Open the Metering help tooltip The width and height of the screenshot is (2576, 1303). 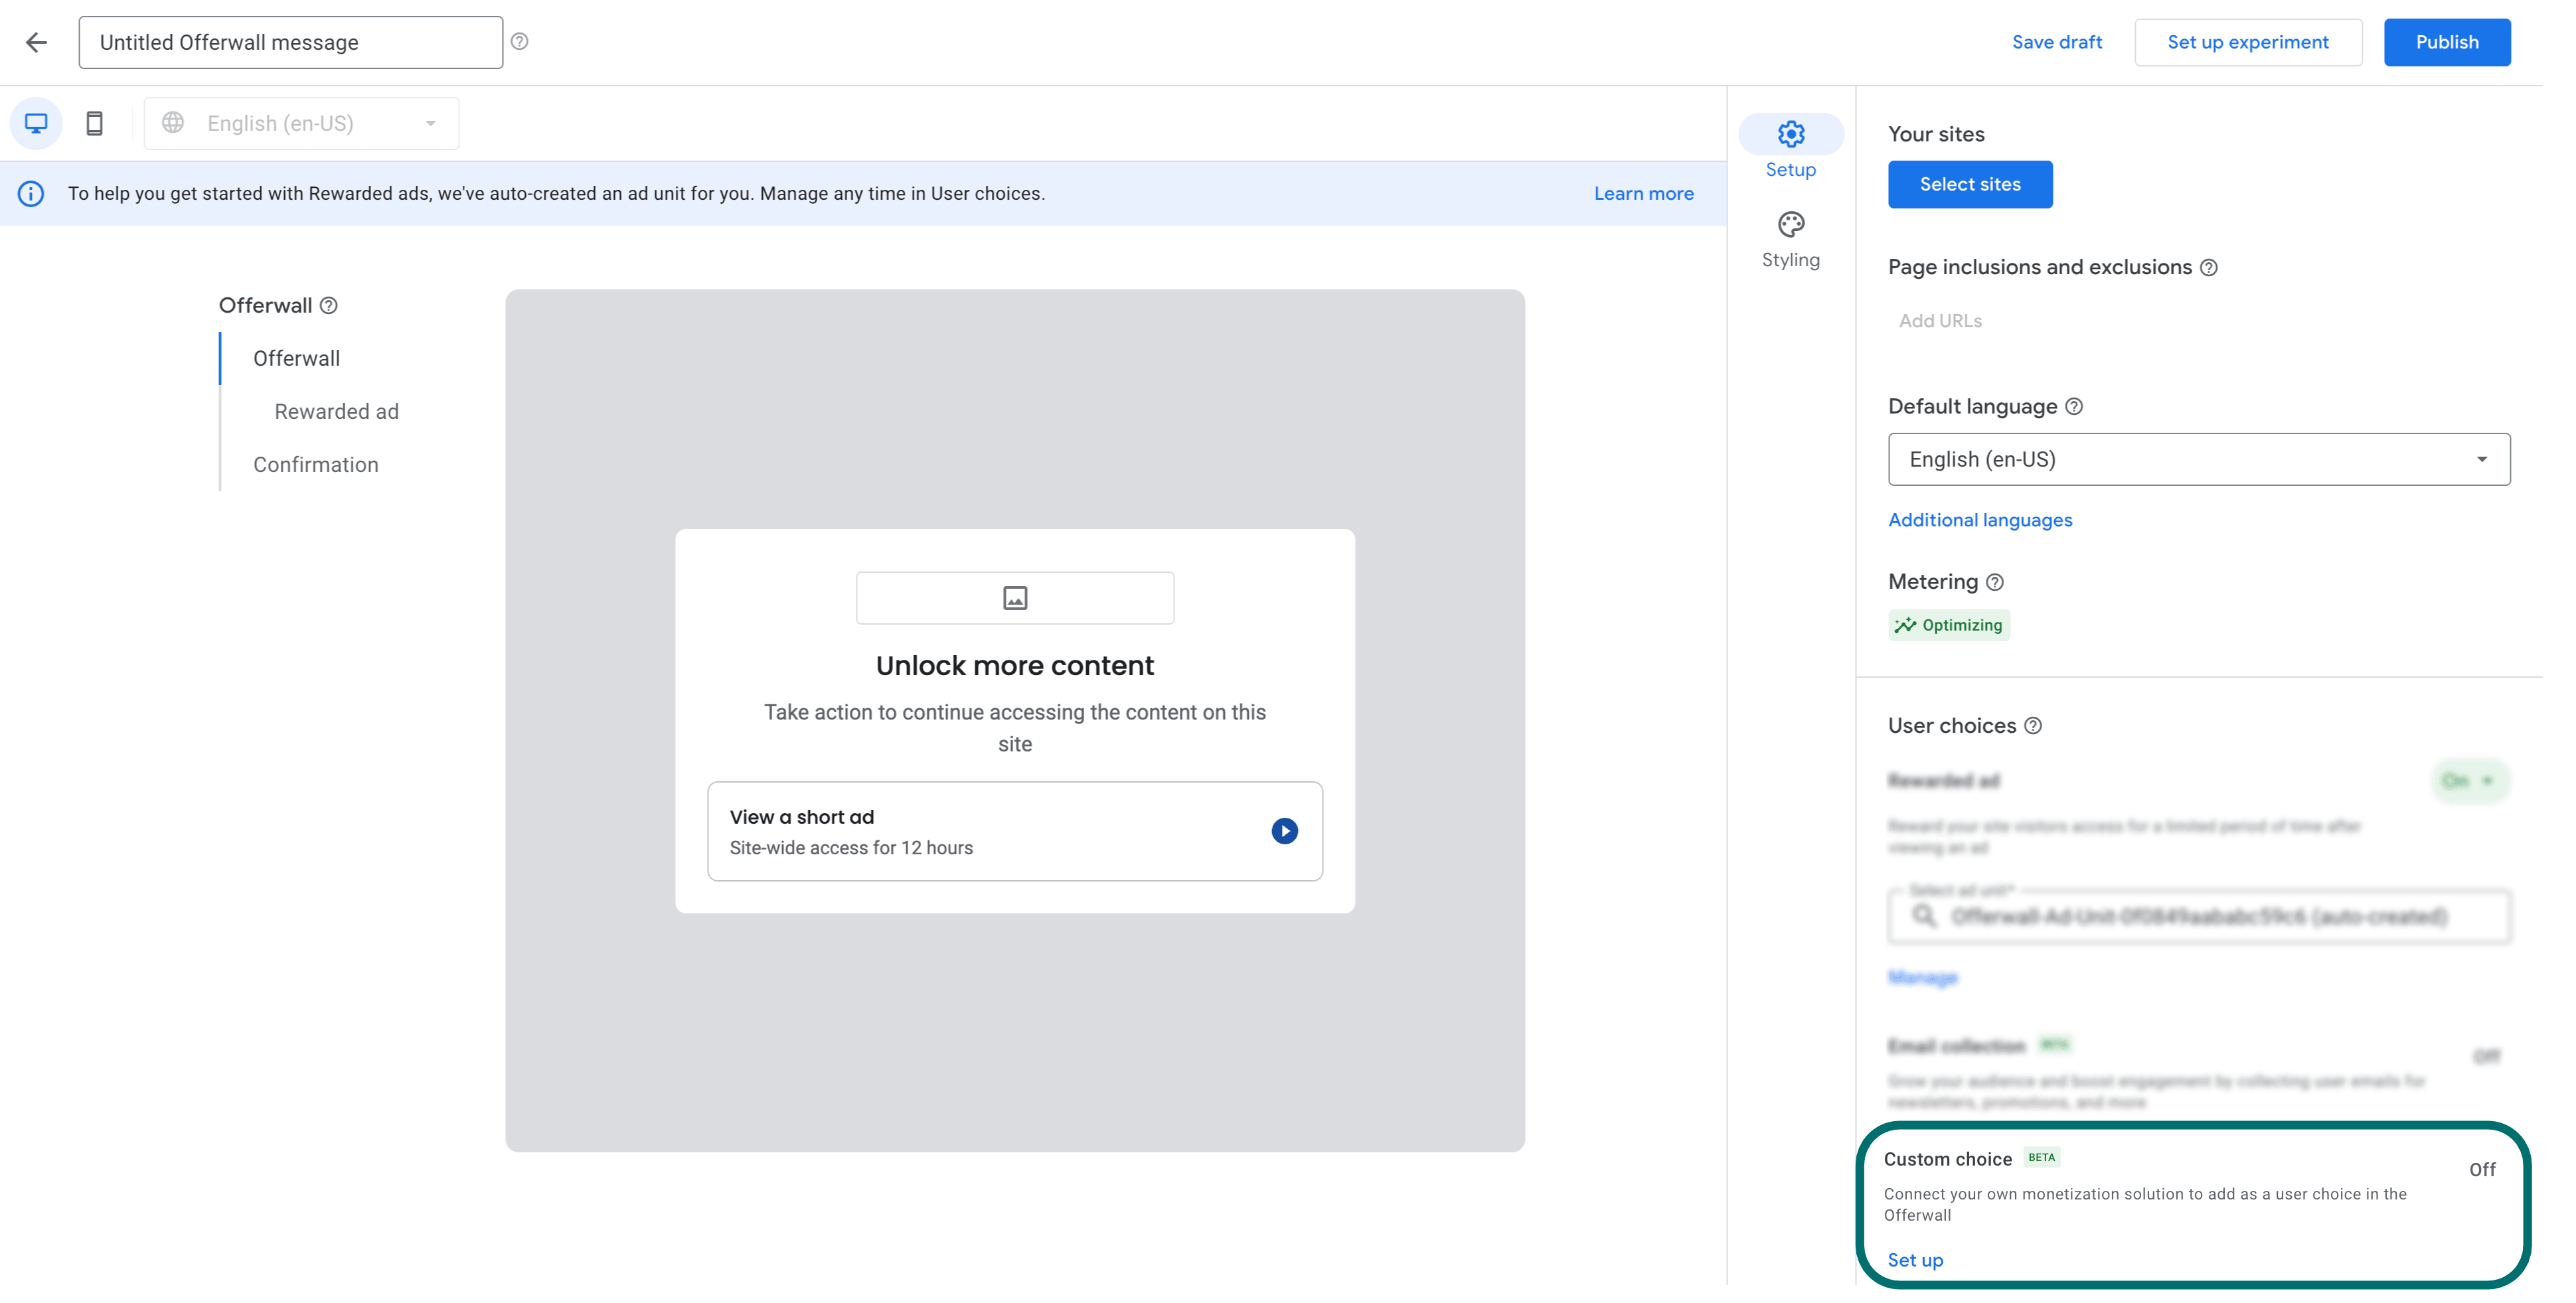click(x=1995, y=582)
